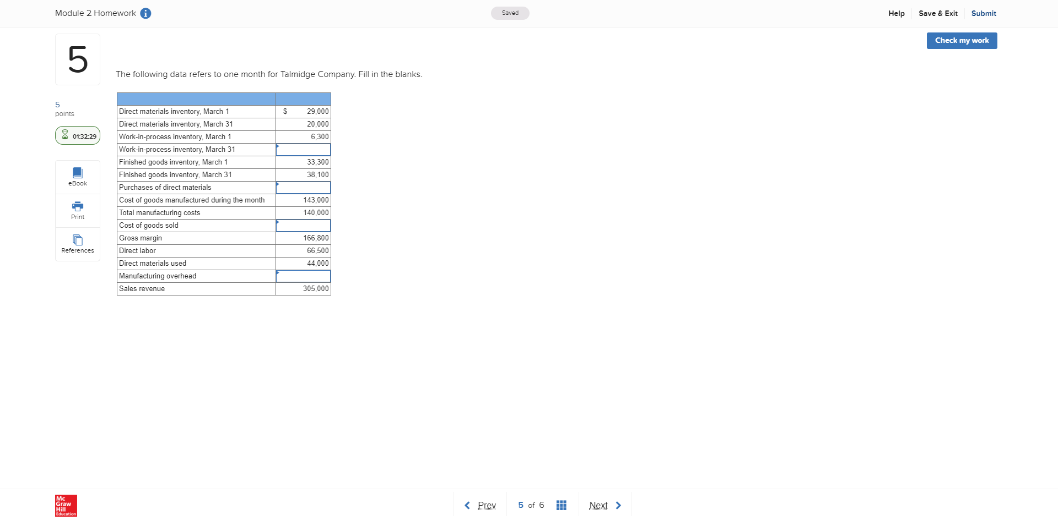Go to the previous question via Prev
The image size is (1058, 520).
click(x=487, y=505)
